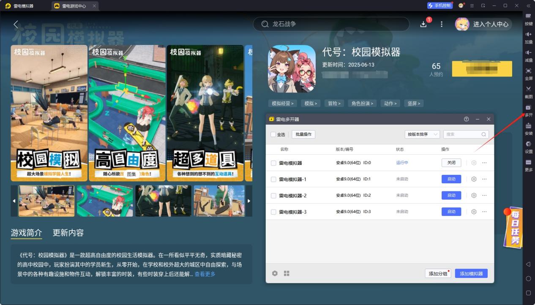The height and width of the screenshot is (305, 535).
Task: Expand the 模拟 > tag
Action: click(x=311, y=103)
